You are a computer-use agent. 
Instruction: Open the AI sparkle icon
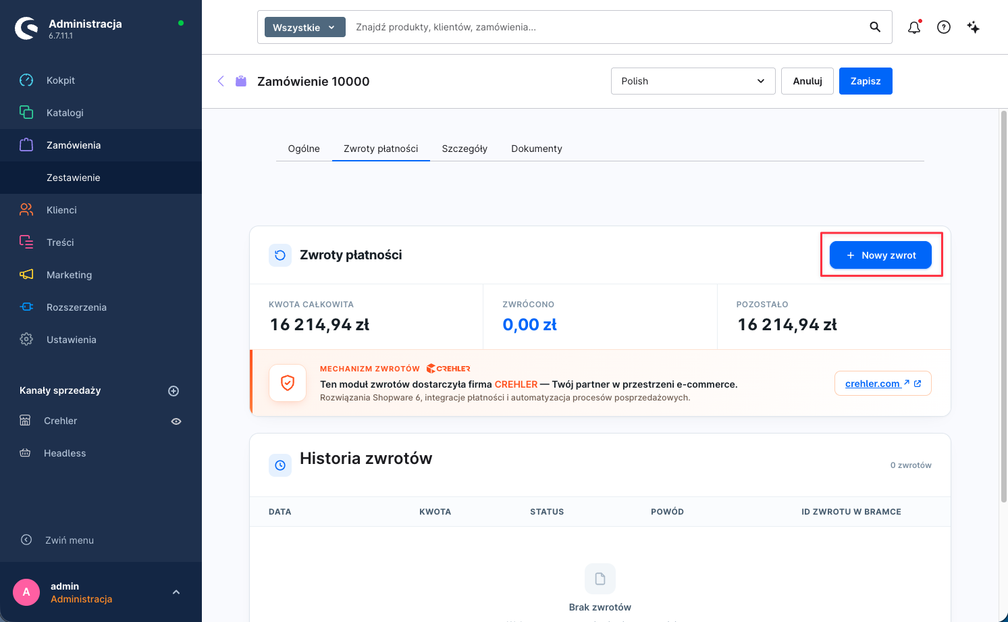point(973,27)
